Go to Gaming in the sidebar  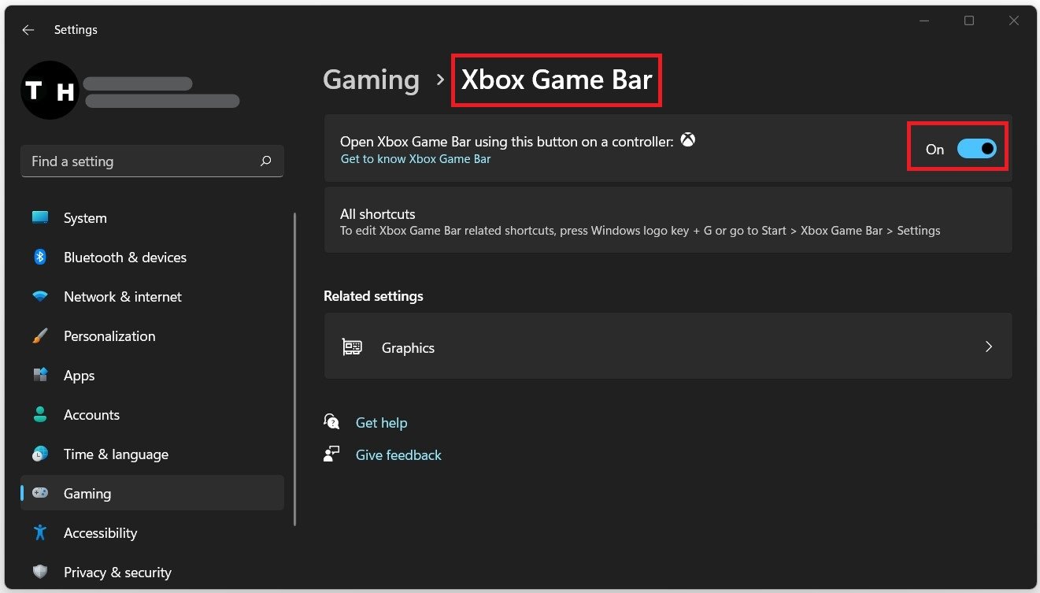pyautogui.click(x=87, y=494)
